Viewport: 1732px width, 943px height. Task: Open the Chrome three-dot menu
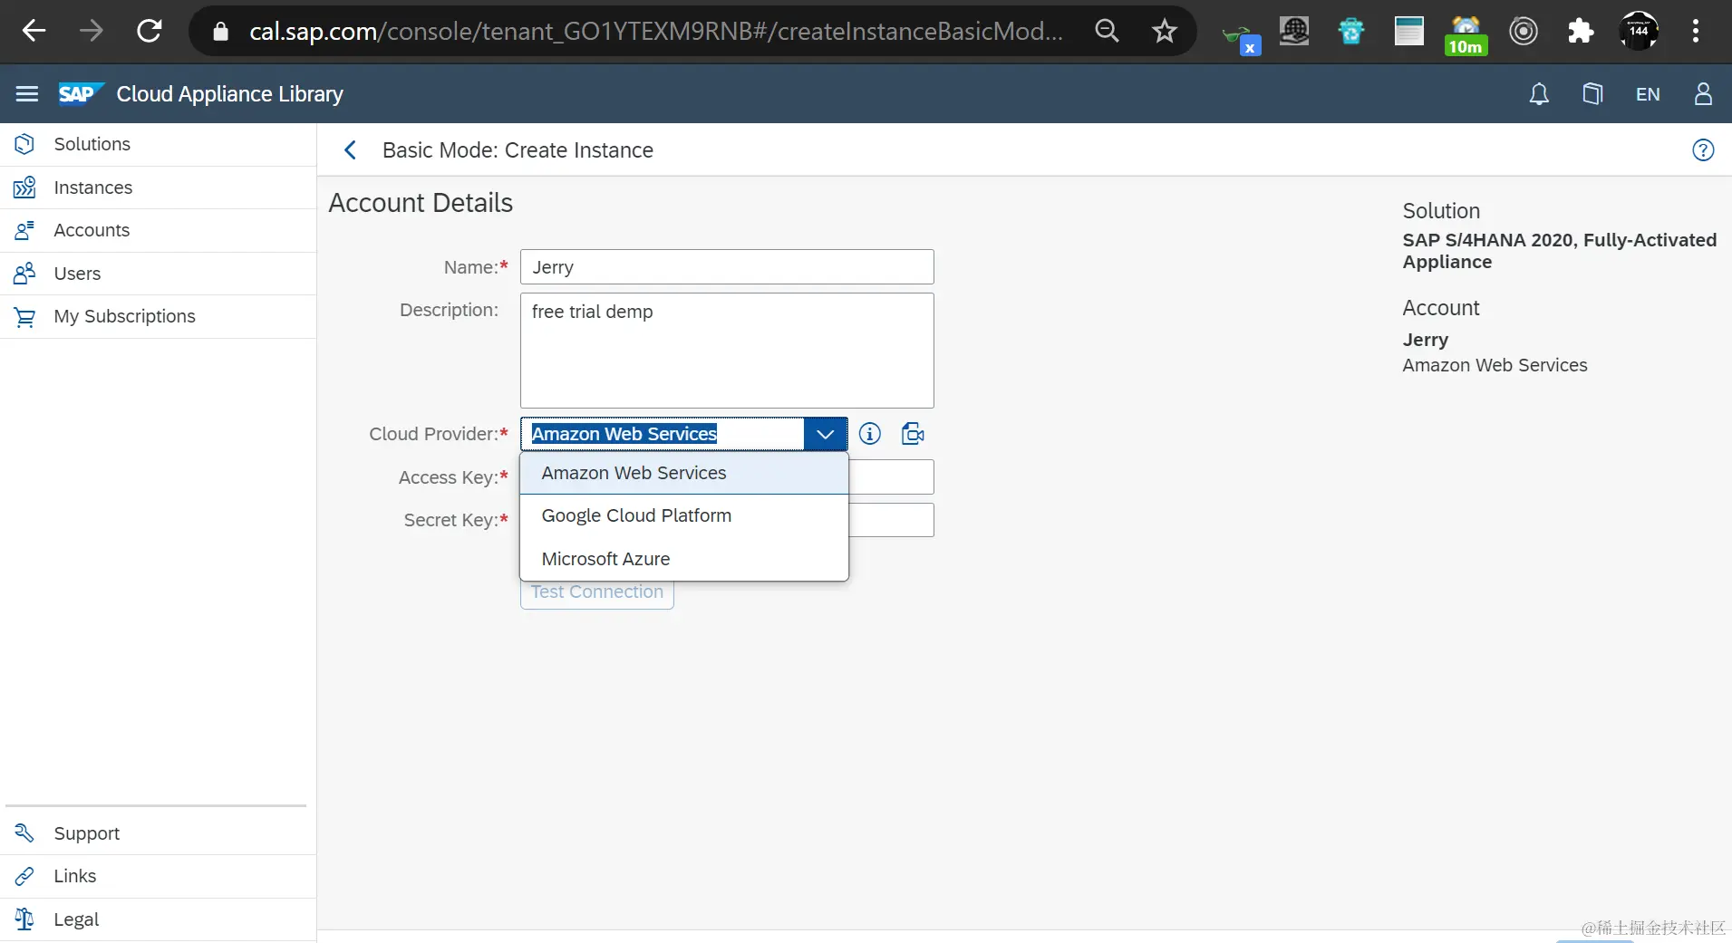coord(1696,31)
